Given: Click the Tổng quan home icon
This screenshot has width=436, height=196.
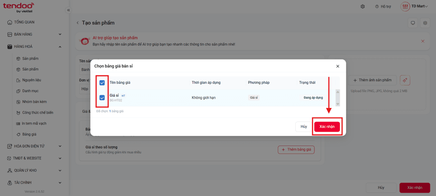Looking at the screenshot, I should coord(10,22).
